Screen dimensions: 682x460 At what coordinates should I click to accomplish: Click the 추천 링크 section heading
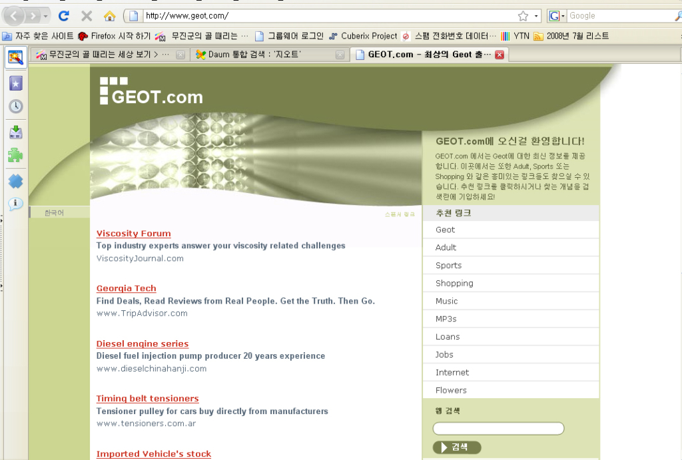453,213
